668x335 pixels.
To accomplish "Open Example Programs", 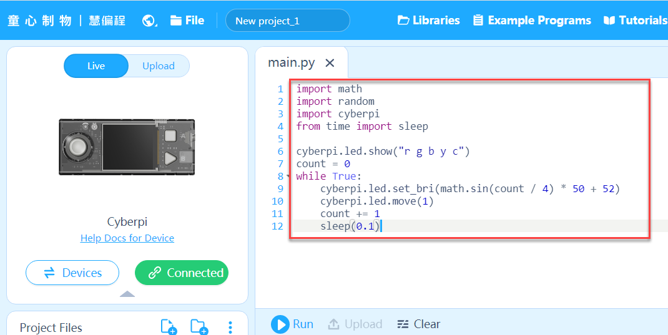I will (x=532, y=21).
